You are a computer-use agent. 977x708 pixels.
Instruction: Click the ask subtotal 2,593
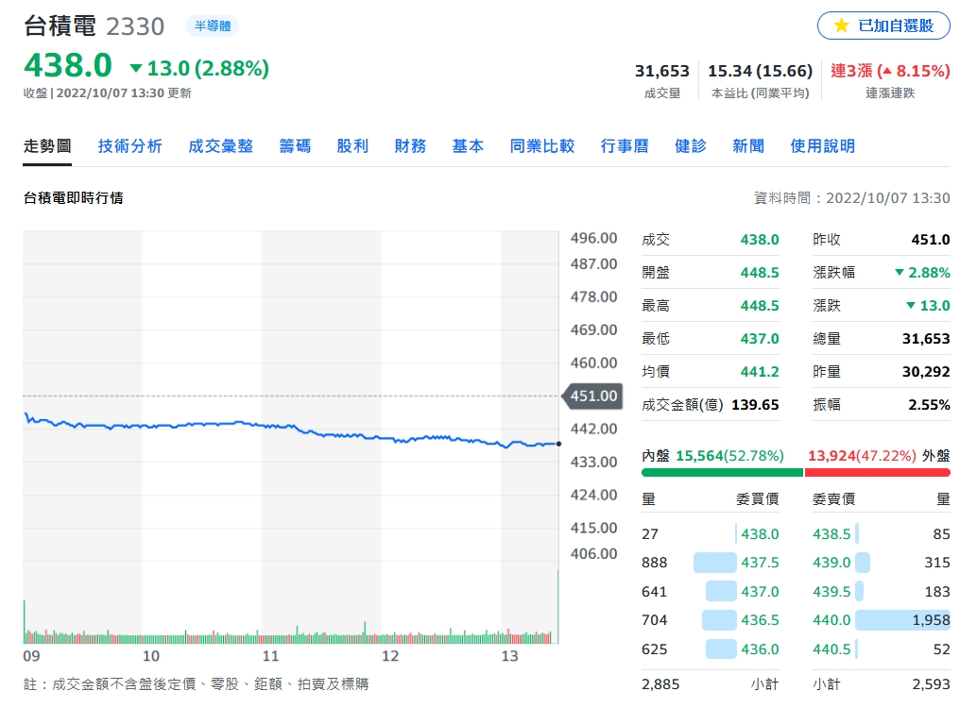tap(931, 684)
